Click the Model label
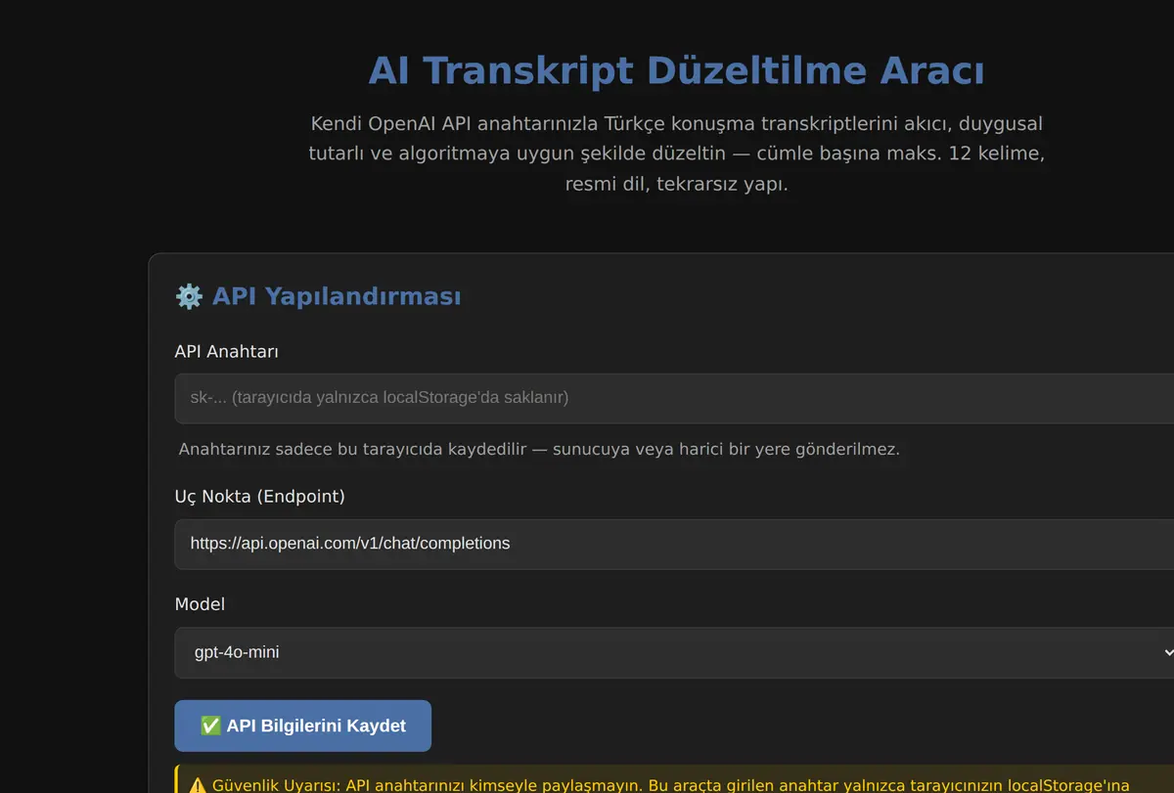Screen dimensions: 1174x793 pos(200,604)
